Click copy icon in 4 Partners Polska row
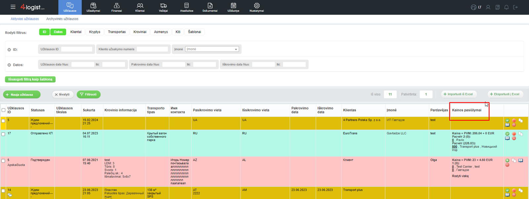The width and height of the screenshot is (529, 199). pos(520,120)
